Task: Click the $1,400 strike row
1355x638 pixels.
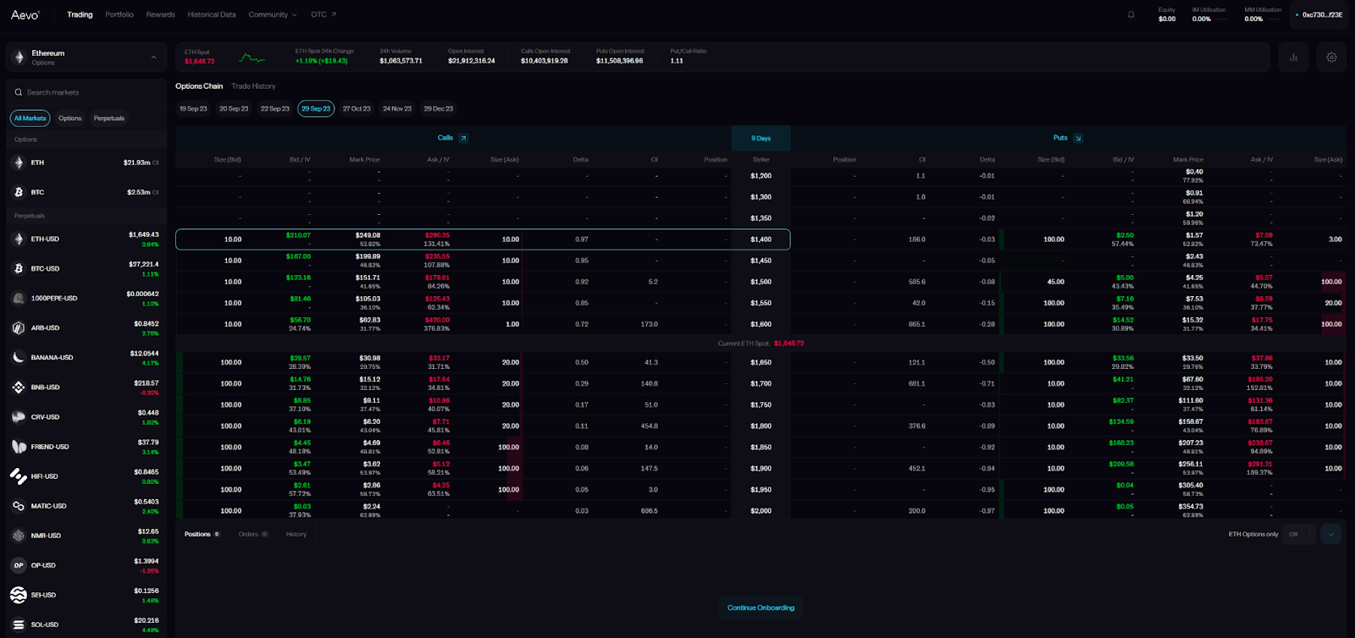Action: coord(483,239)
